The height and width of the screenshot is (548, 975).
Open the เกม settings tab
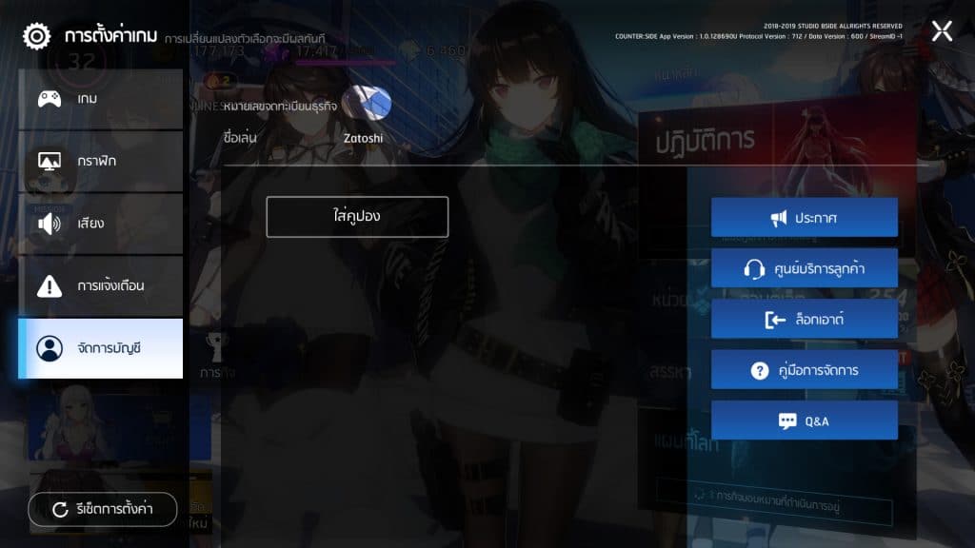(x=101, y=99)
